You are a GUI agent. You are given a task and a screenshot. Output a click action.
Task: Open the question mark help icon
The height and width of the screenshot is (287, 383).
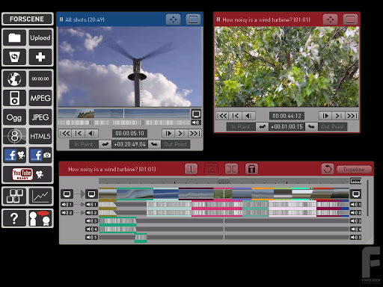pyautogui.click(x=14, y=218)
